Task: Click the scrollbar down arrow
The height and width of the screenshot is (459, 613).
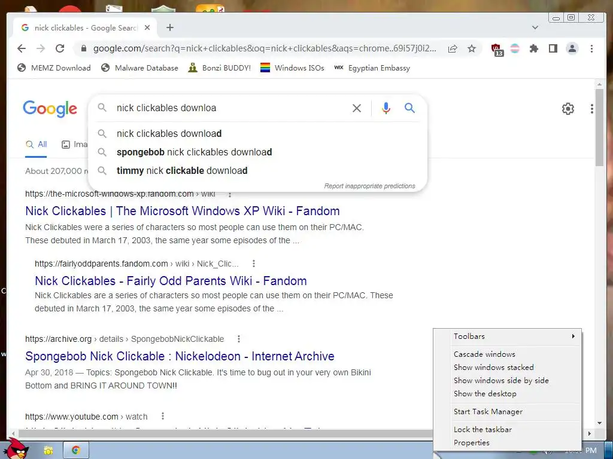Action: coord(599,423)
